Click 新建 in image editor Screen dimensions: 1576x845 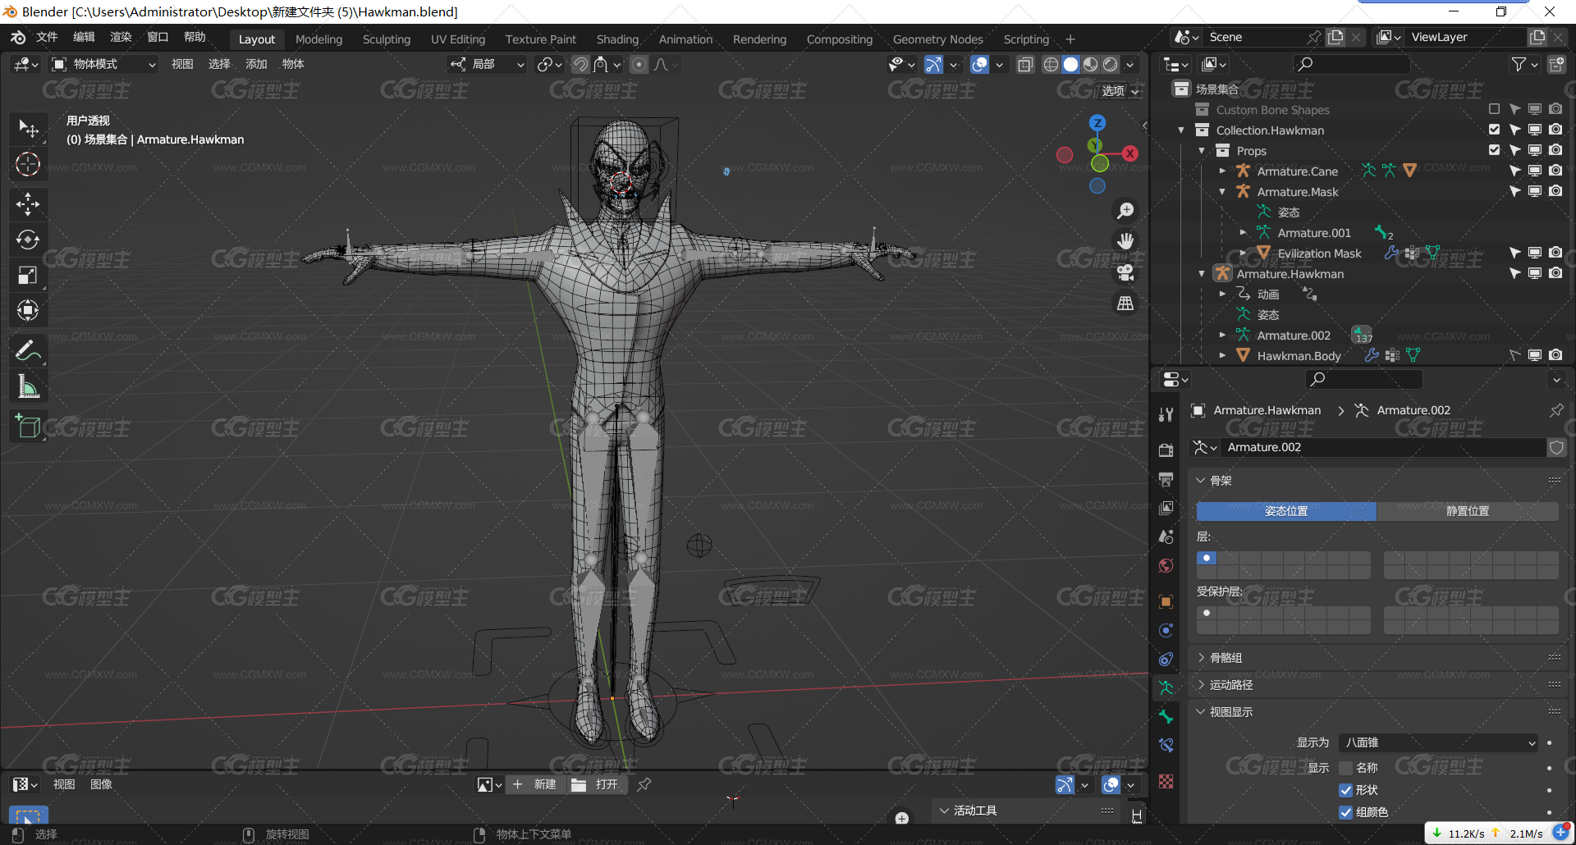(535, 784)
